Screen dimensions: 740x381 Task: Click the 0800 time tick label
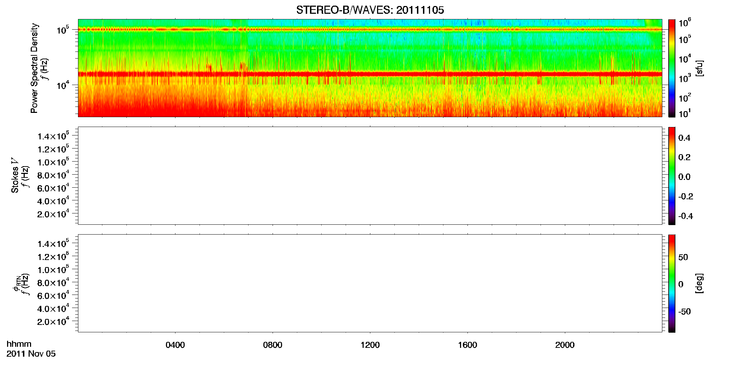[x=273, y=345]
